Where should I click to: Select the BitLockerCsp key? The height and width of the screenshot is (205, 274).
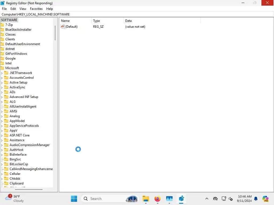tap(19, 164)
